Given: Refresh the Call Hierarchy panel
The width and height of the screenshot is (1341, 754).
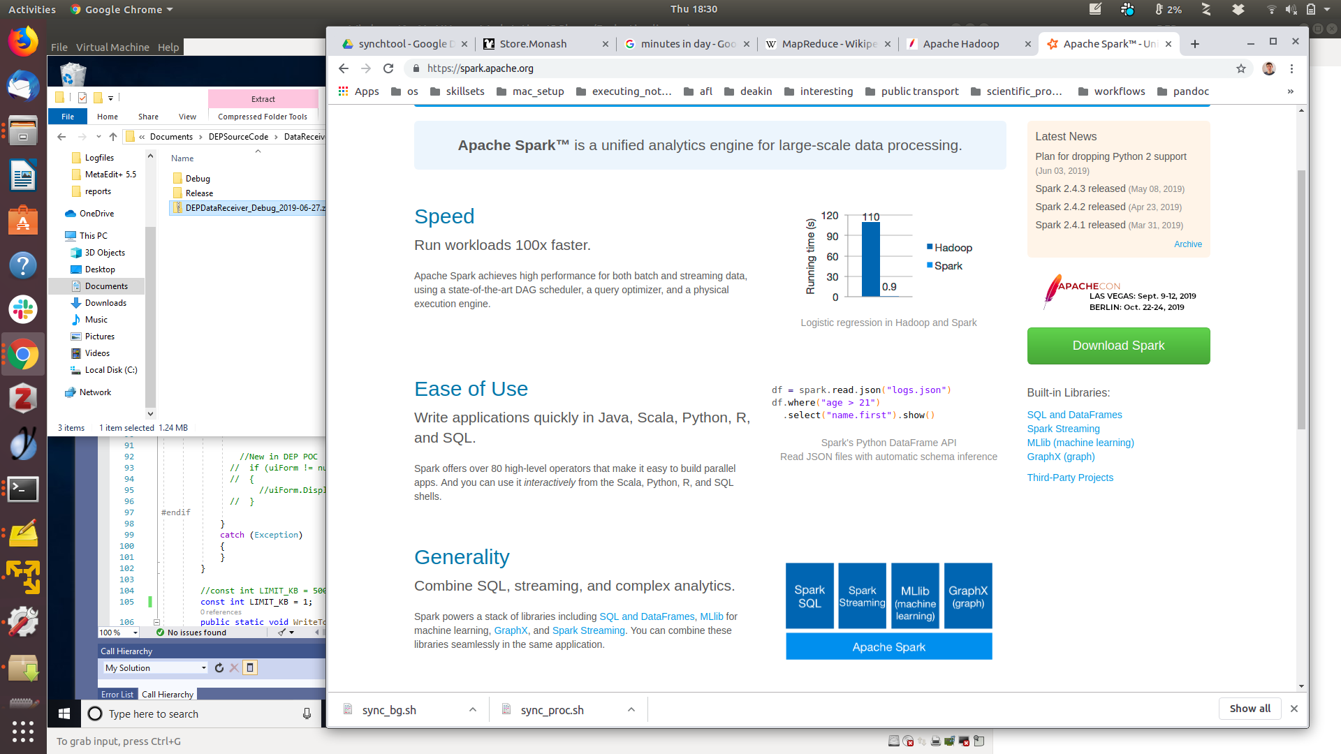Looking at the screenshot, I should pyautogui.click(x=219, y=668).
